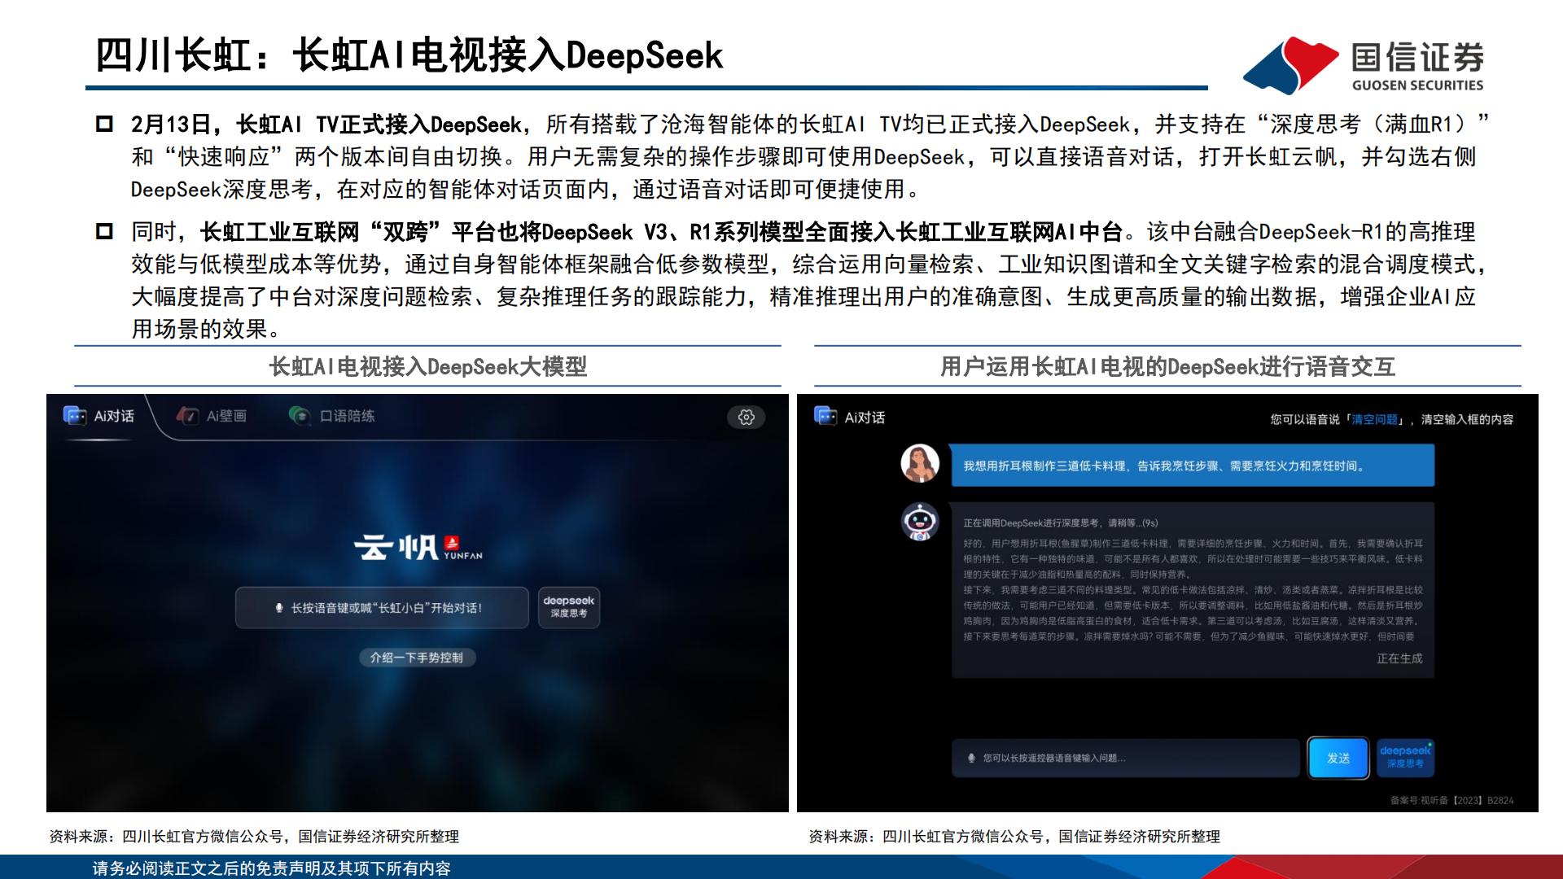Viewport: 1563px width, 879px height.
Task: Switch to the Ai壁画 tab
Action: [x=212, y=416]
